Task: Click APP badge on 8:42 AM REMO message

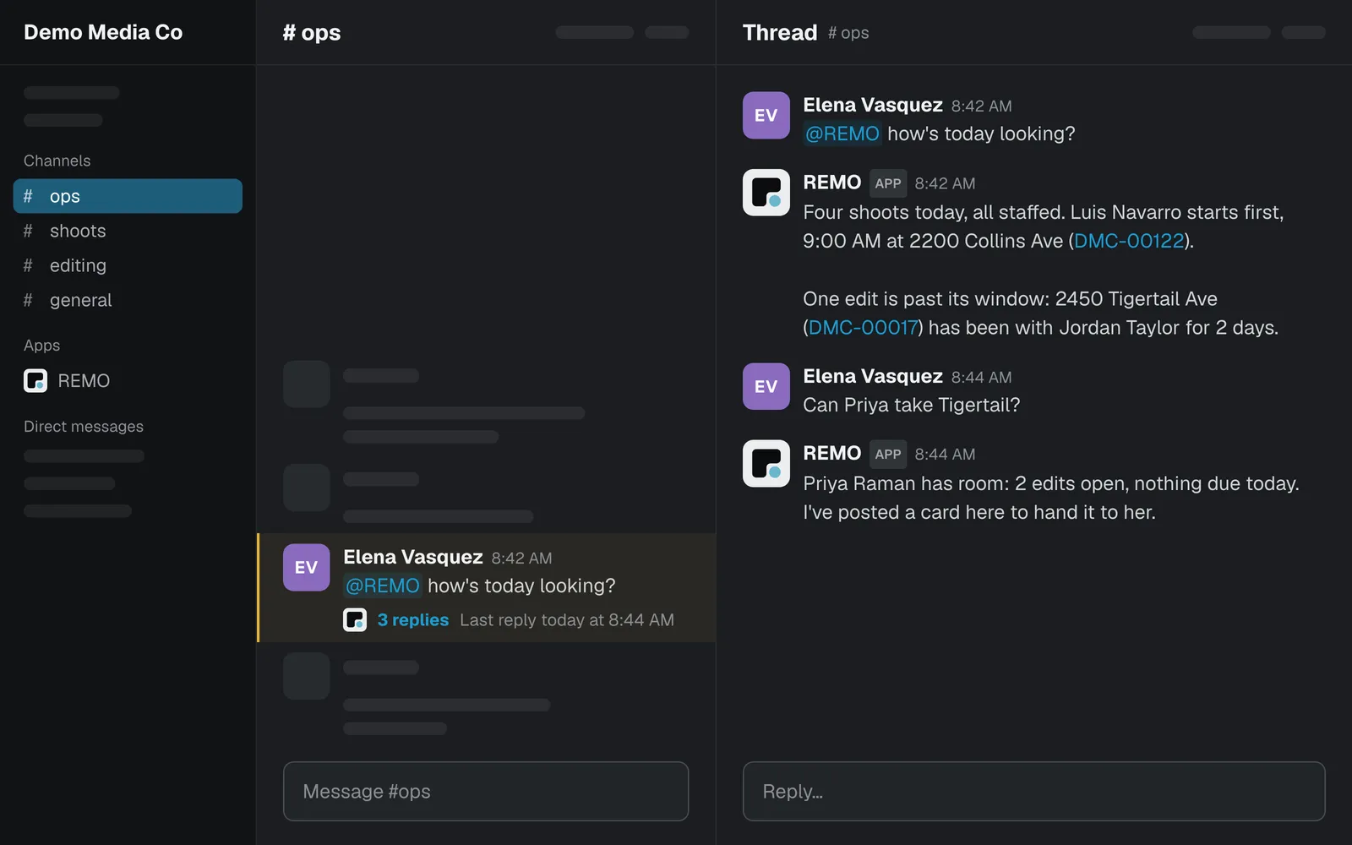Action: [x=888, y=183]
